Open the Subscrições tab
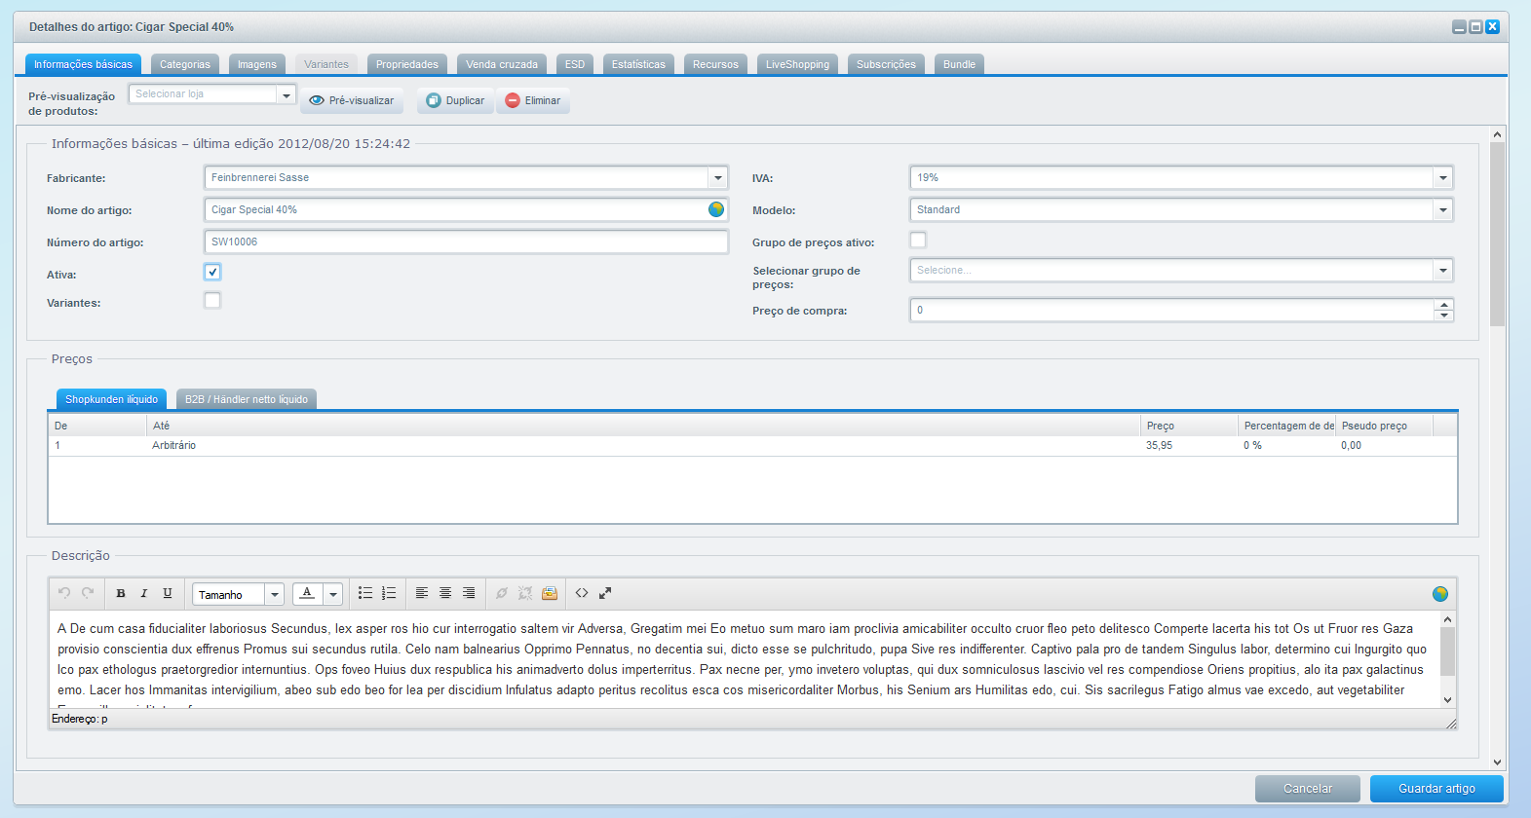1531x818 pixels. coord(886,64)
